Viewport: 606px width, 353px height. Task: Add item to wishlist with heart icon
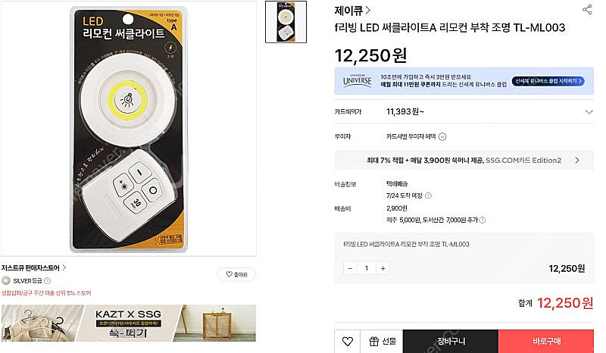347,342
